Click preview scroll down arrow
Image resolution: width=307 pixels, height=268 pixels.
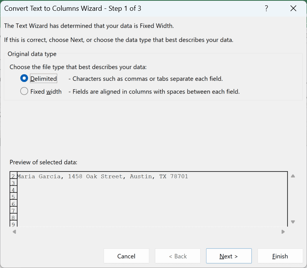pyautogui.click(x=293, y=222)
